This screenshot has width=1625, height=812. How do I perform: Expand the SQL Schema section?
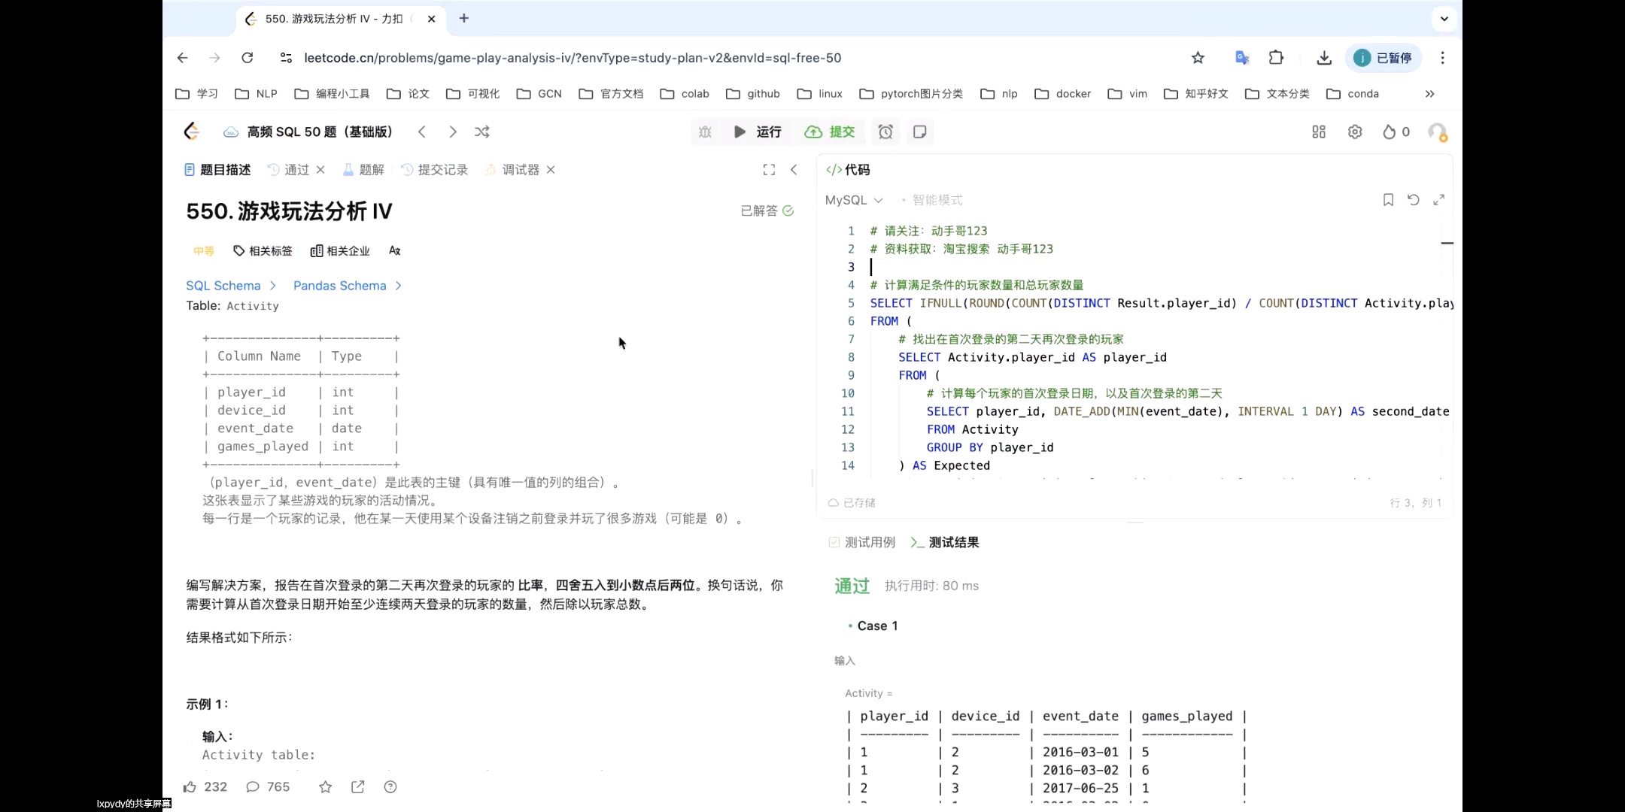click(231, 286)
